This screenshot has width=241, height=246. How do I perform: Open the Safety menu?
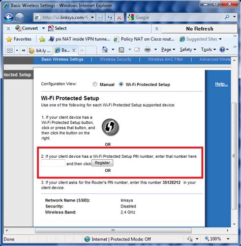(x=188, y=50)
